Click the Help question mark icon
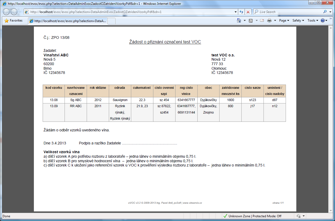 coord(322,20)
